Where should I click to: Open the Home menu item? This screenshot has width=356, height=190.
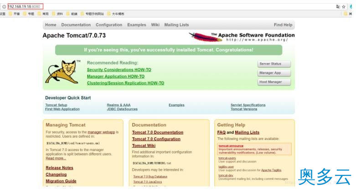(x=51, y=25)
